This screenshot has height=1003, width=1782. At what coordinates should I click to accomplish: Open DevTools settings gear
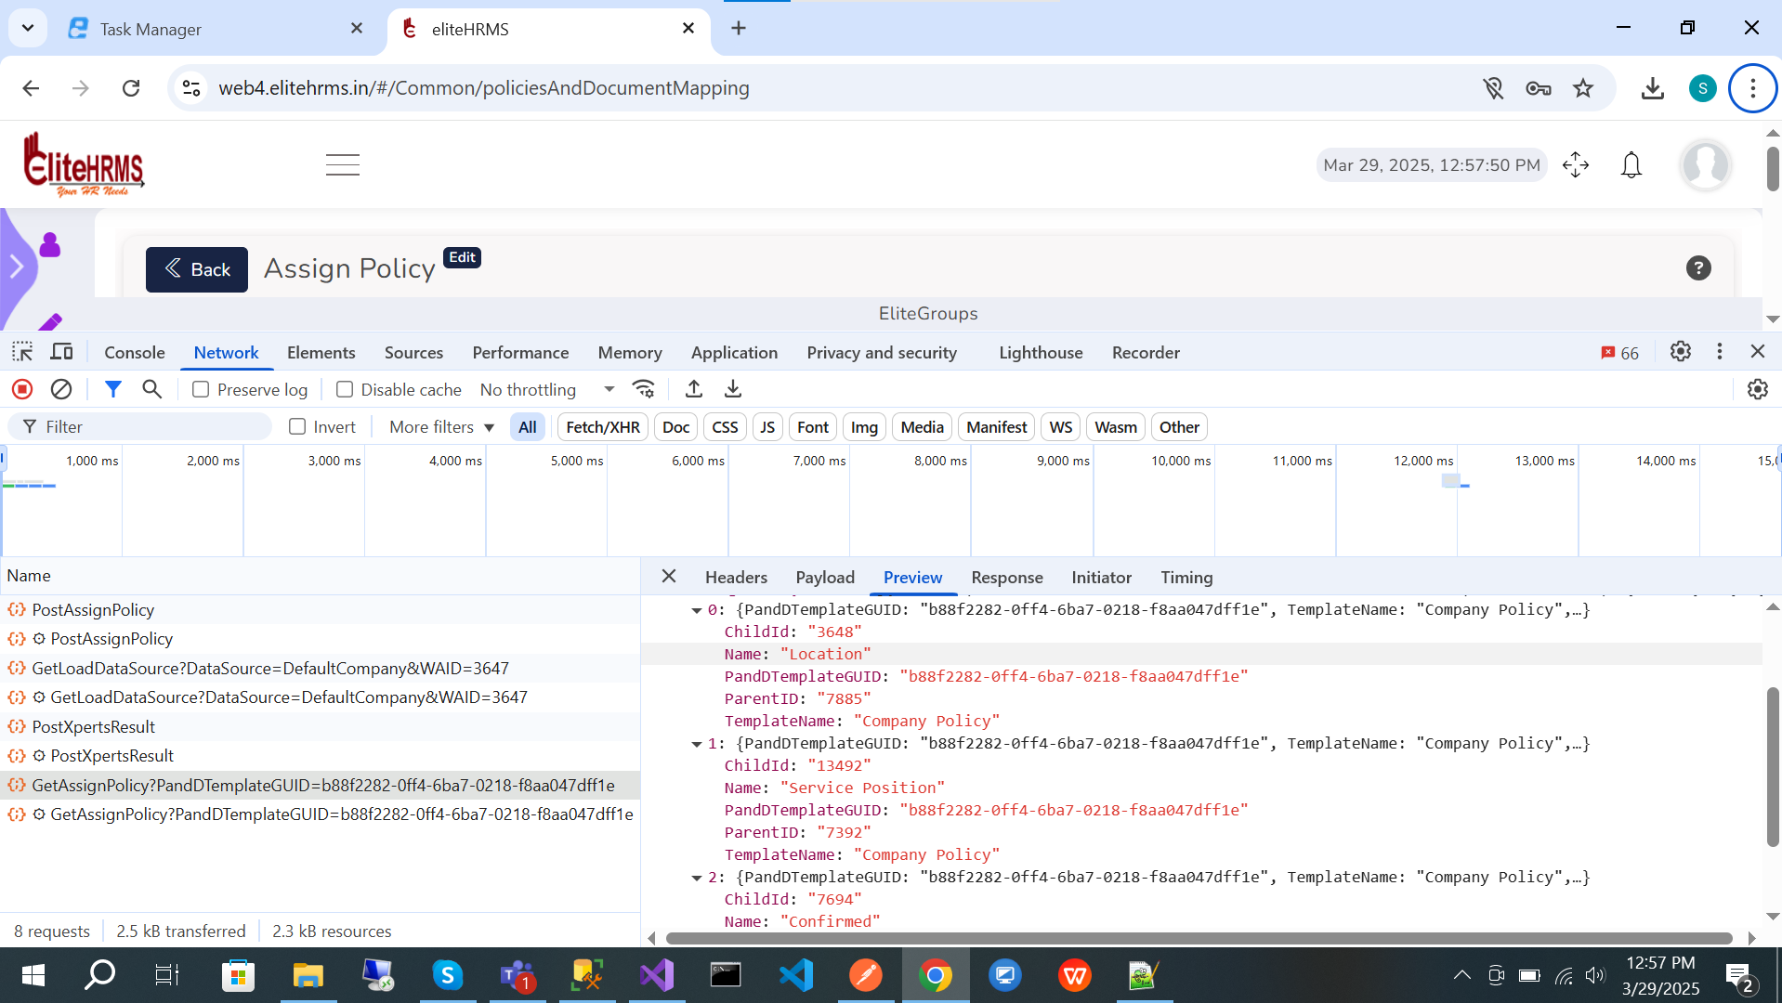click(1680, 352)
